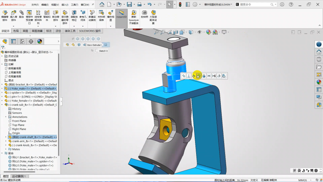Open the Component Preview Window tool
Viewport: 323px width, 182px height.
(29, 13)
